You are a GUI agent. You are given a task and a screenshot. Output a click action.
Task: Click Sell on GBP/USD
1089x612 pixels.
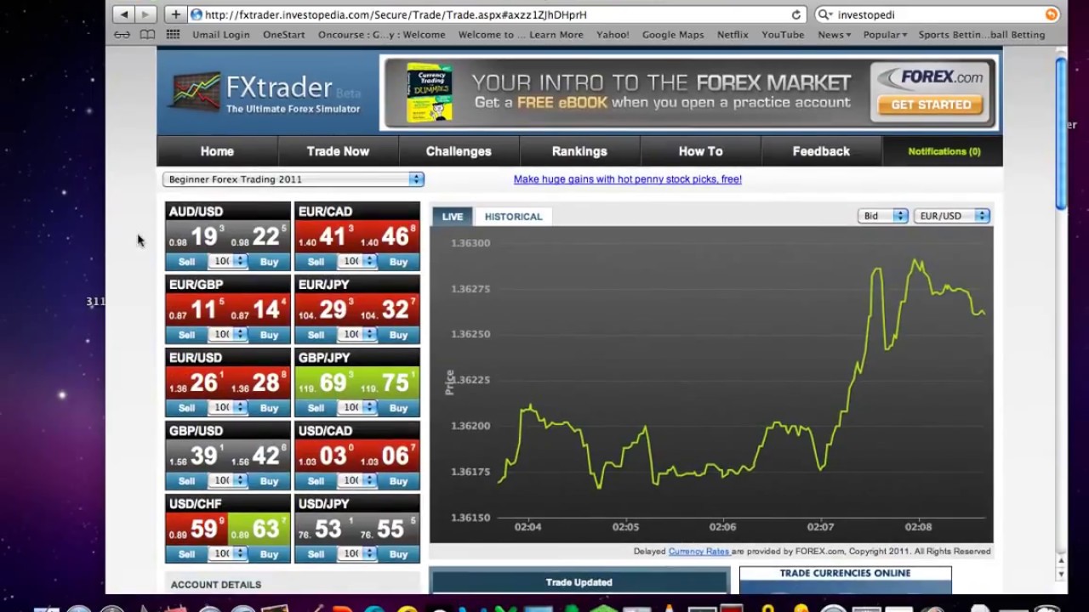click(x=186, y=481)
